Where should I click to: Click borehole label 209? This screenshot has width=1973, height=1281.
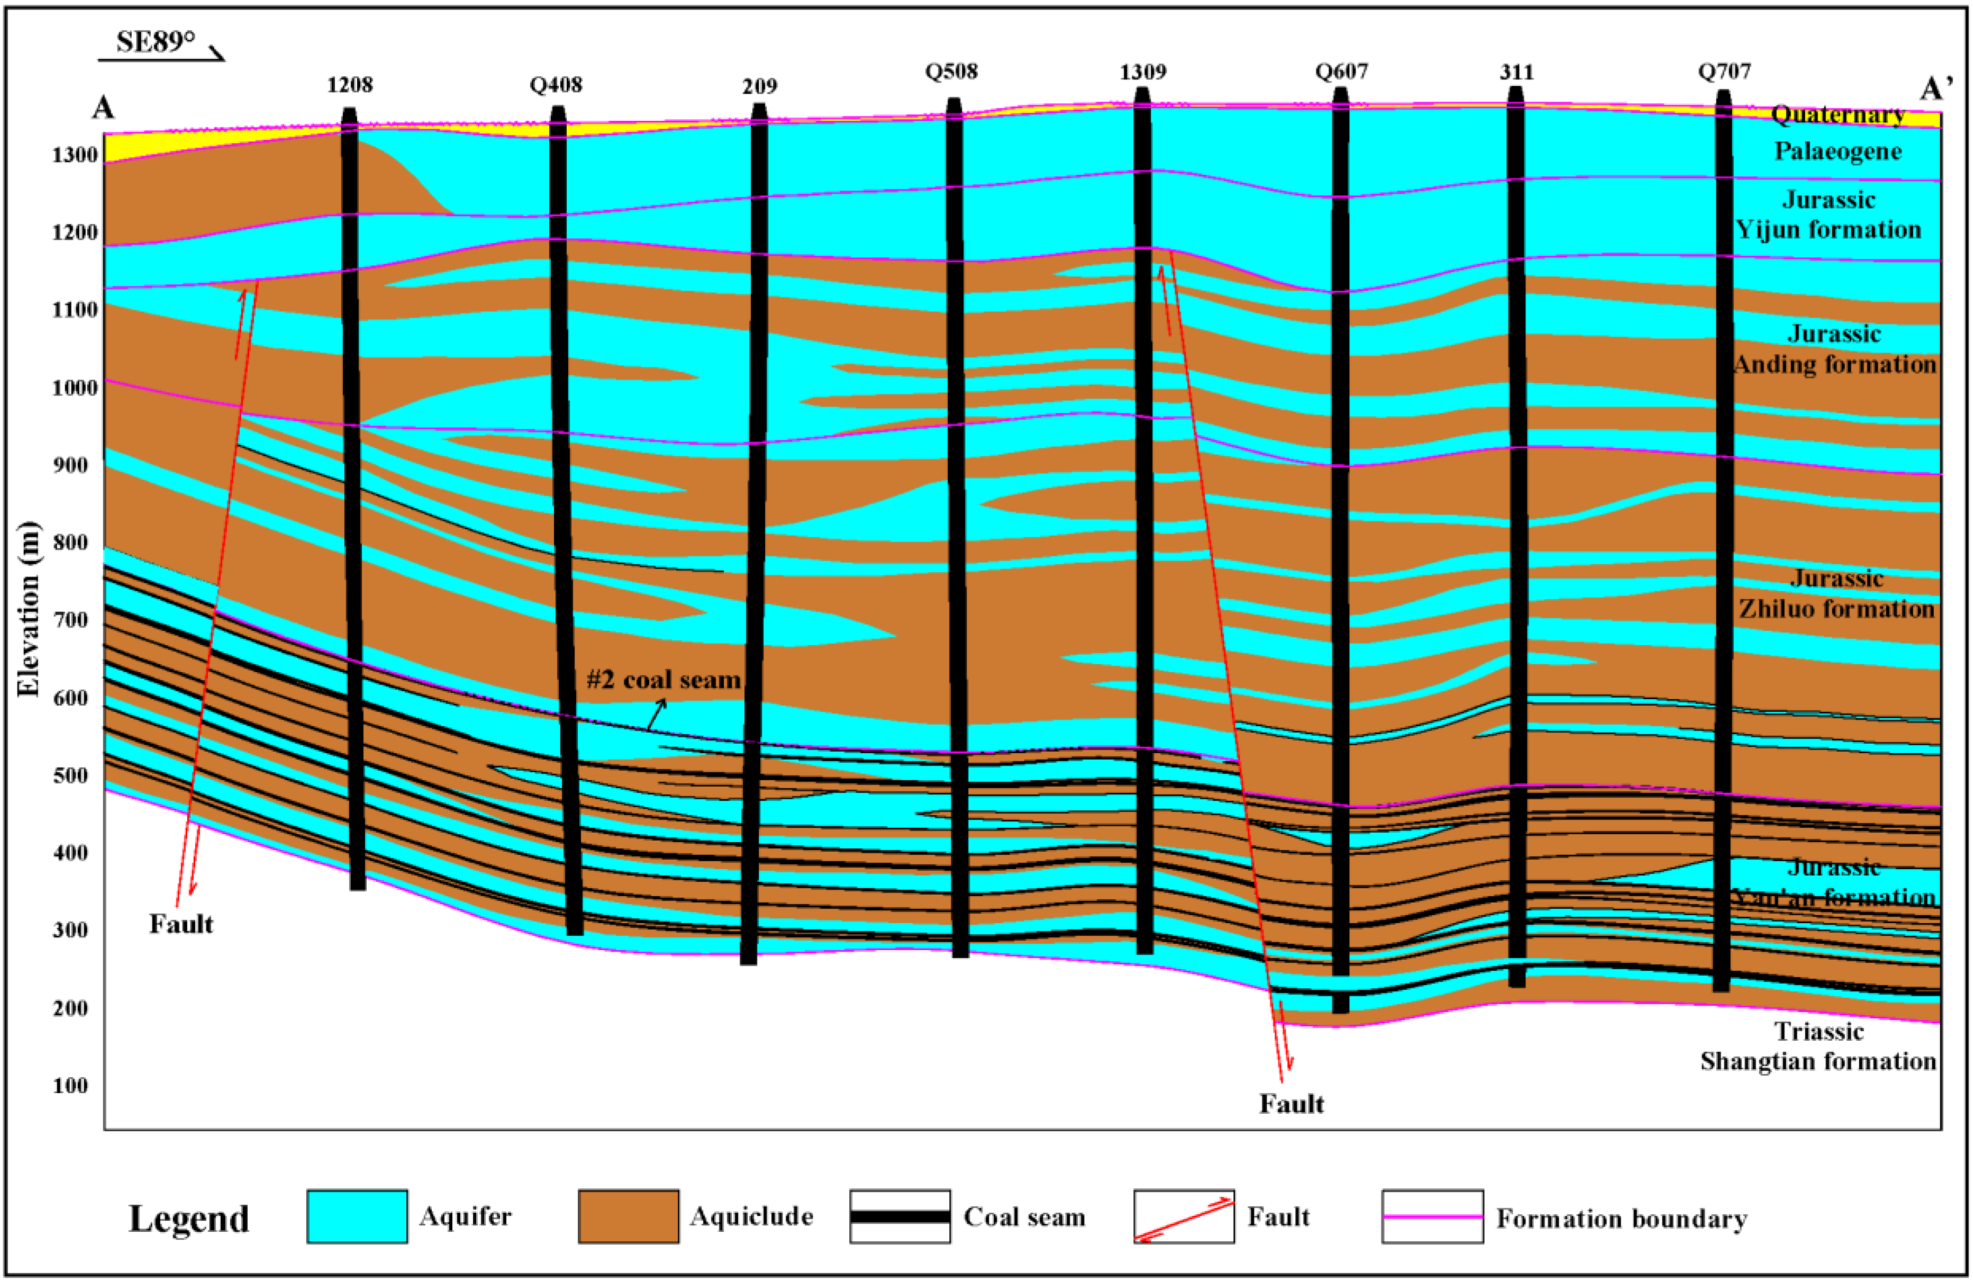click(x=759, y=86)
